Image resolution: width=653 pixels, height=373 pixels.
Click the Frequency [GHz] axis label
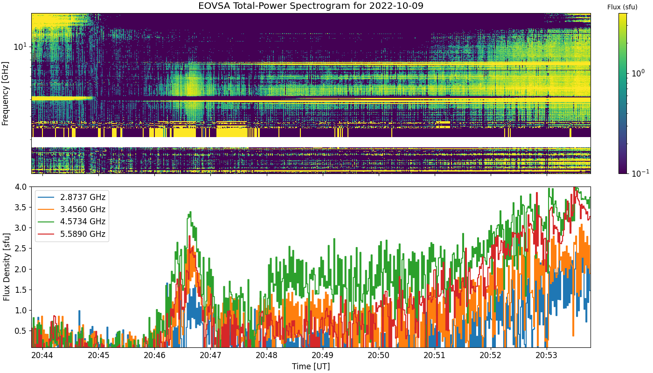tap(6, 93)
